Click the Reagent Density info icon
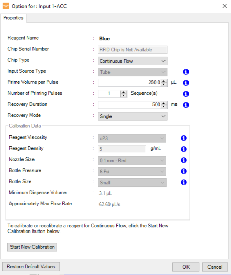This screenshot has width=231, height=275. pyautogui.click(x=184, y=149)
